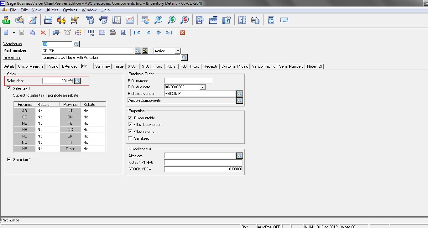This screenshot has width=428, height=228.
Task: Switch to the Summary tab
Action: [102, 66]
